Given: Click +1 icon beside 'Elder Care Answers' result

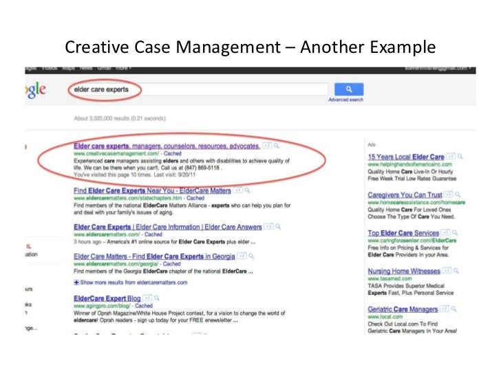Looking at the screenshot, I should click(x=268, y=227).
